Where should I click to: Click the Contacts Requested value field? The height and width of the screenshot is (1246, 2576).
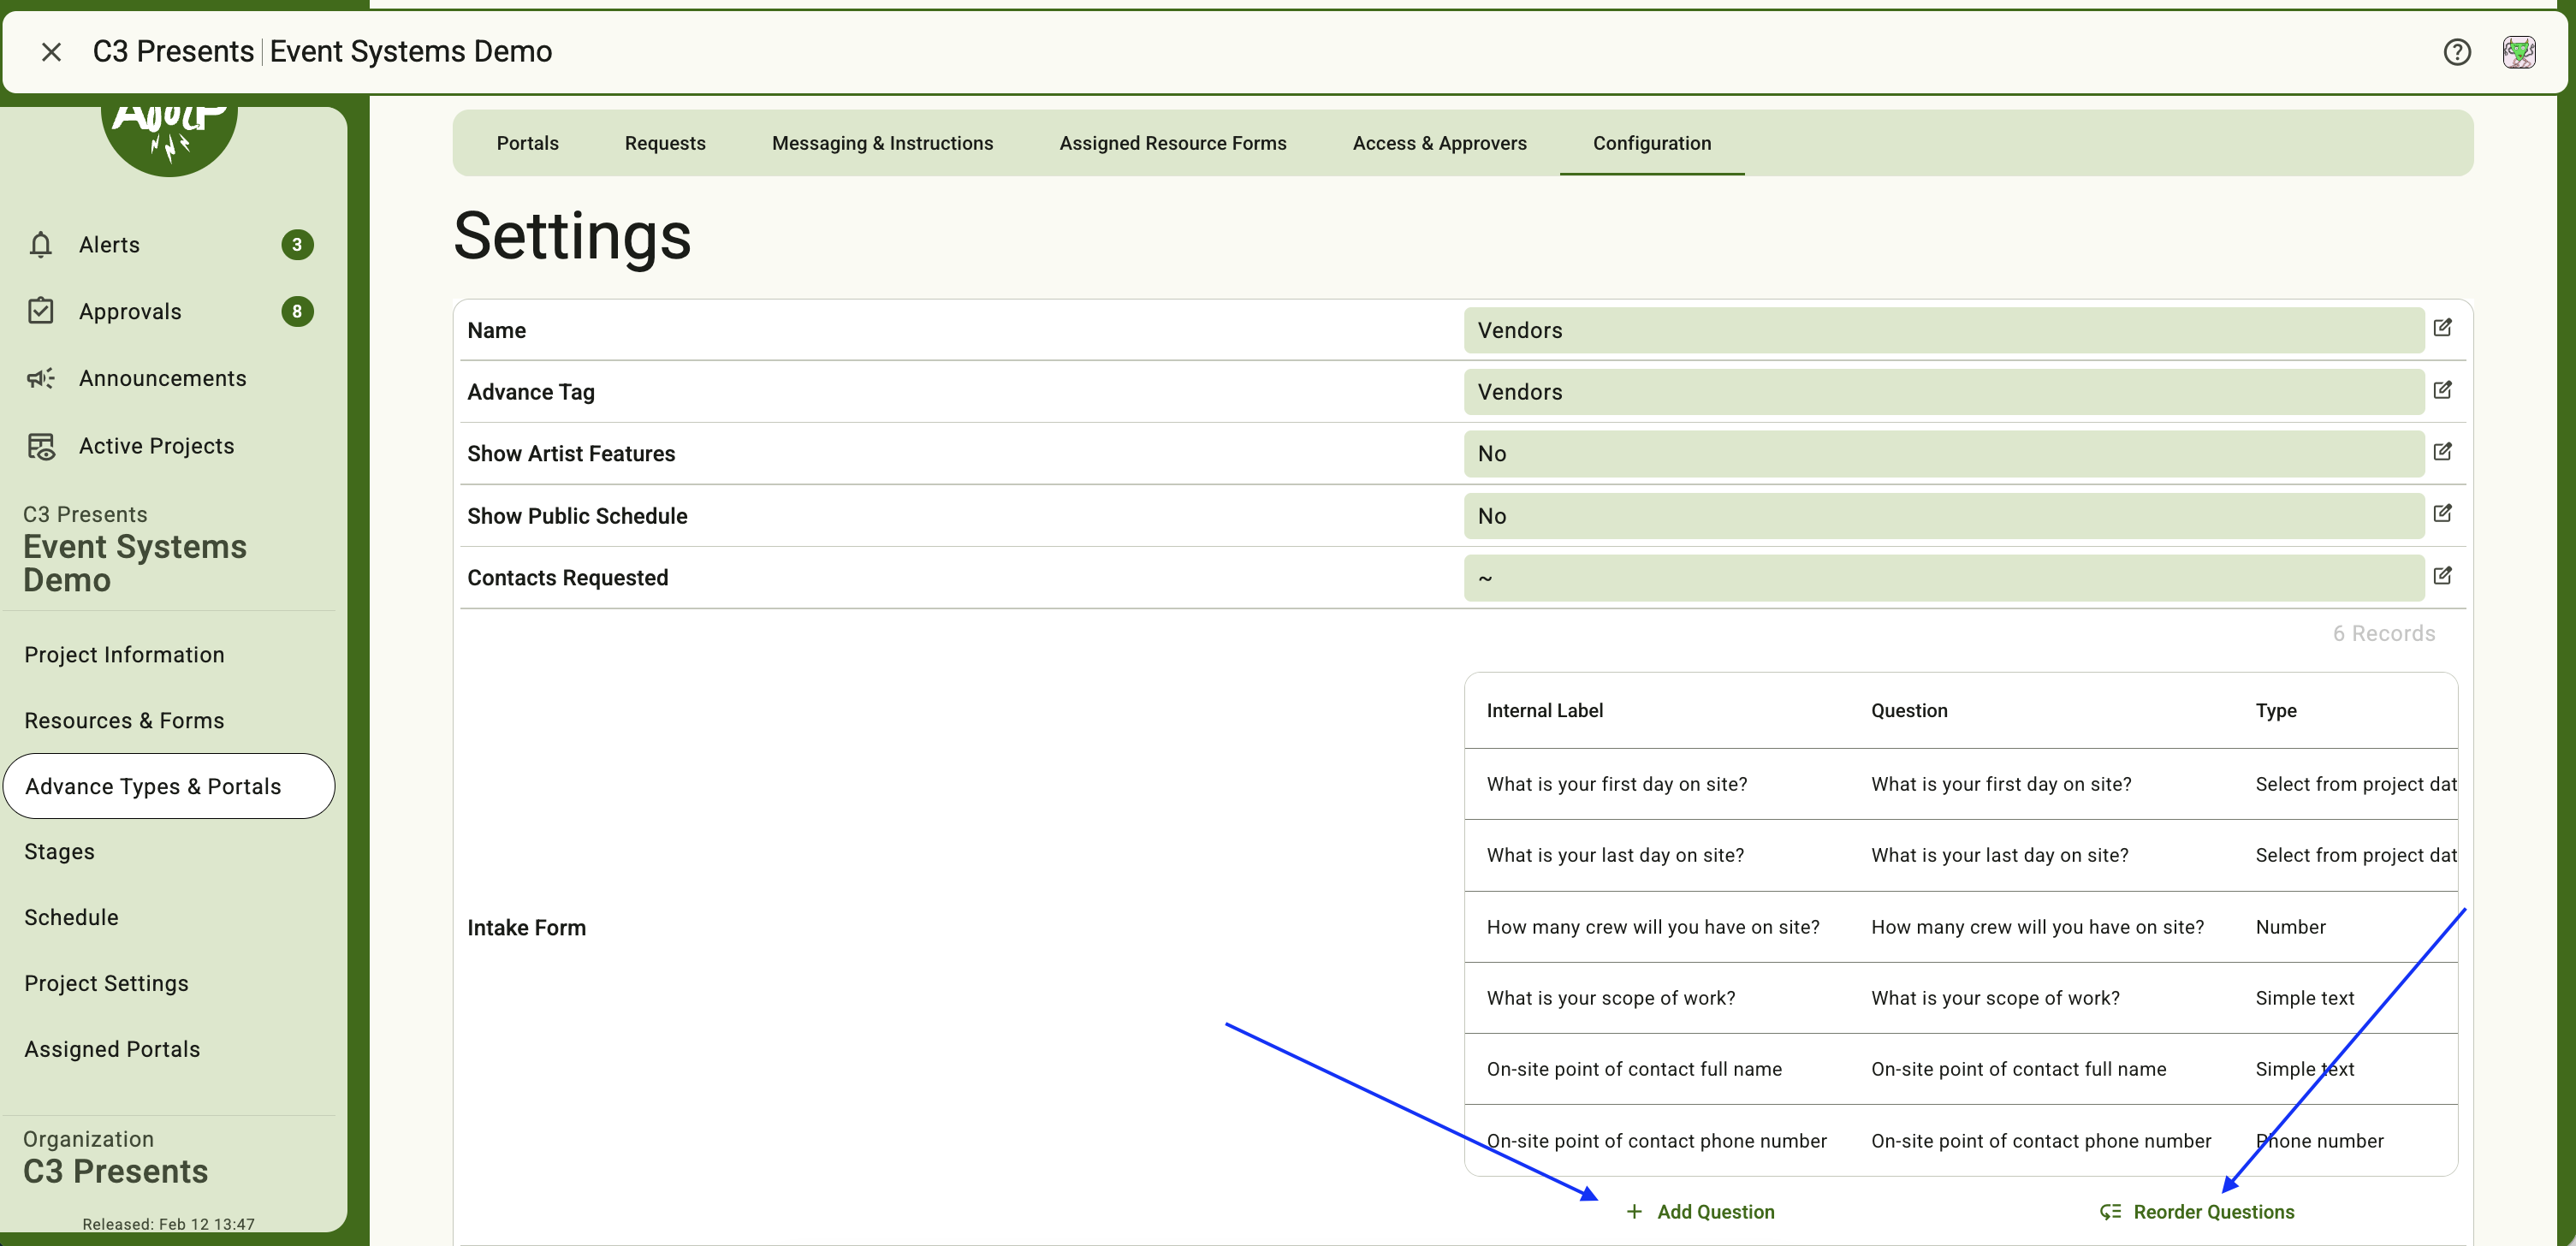1943,578
